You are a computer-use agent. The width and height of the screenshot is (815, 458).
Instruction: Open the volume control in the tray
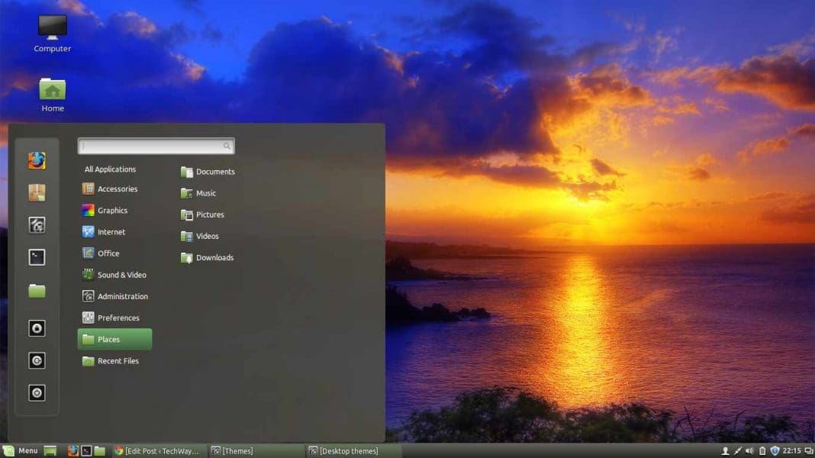pyautogui.click(x=749, y=450)
